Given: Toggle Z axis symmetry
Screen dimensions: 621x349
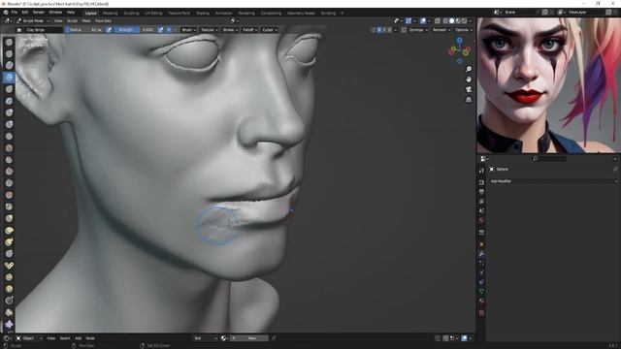Looking at the screenshot, I should point(390,30).
